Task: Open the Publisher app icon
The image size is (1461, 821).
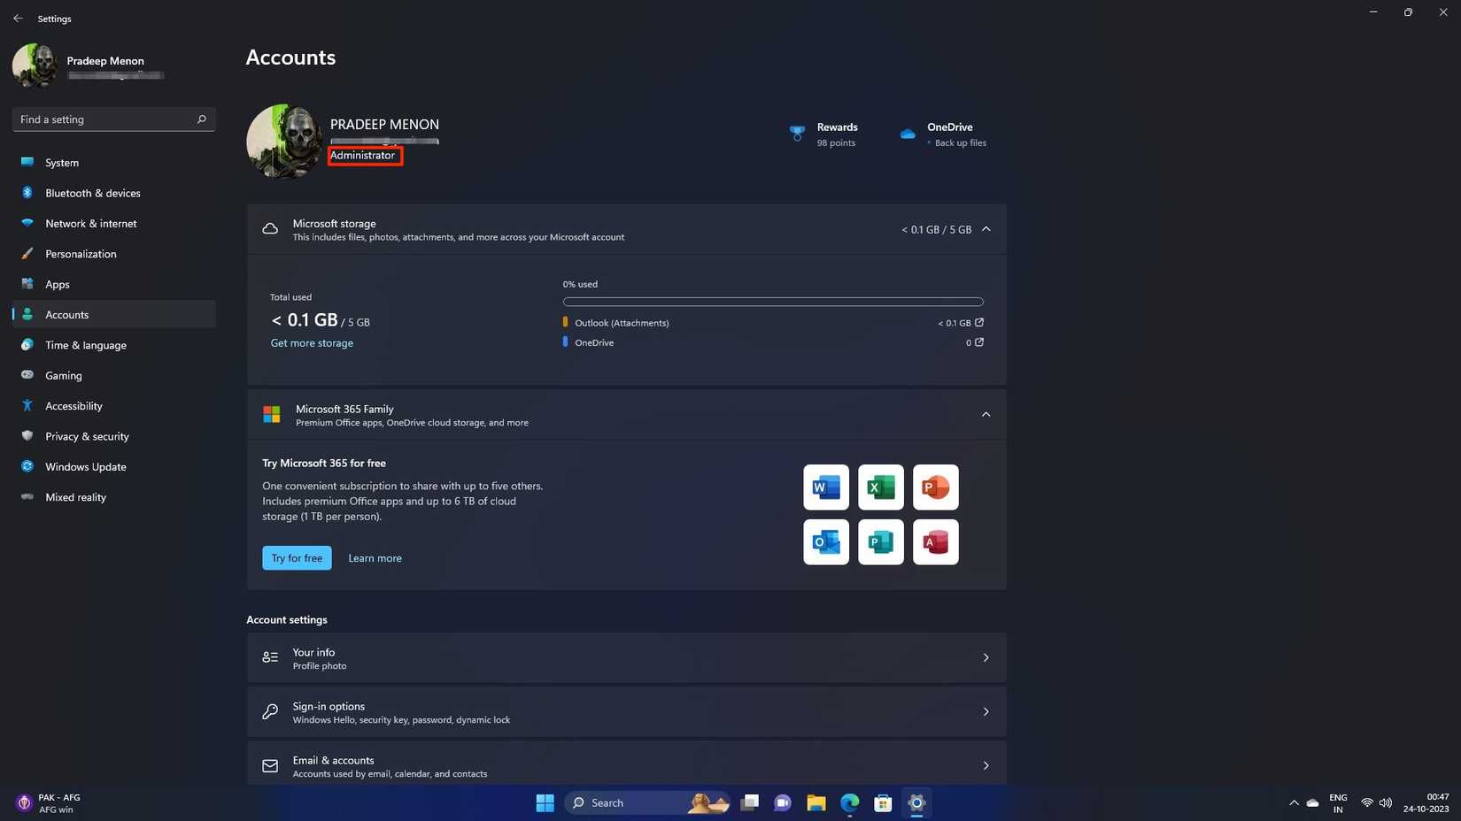Action: click(881, 541)
